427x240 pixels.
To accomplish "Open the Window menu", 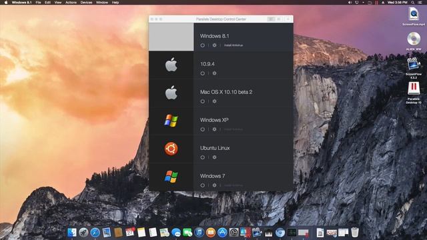I will click(102, 3).
